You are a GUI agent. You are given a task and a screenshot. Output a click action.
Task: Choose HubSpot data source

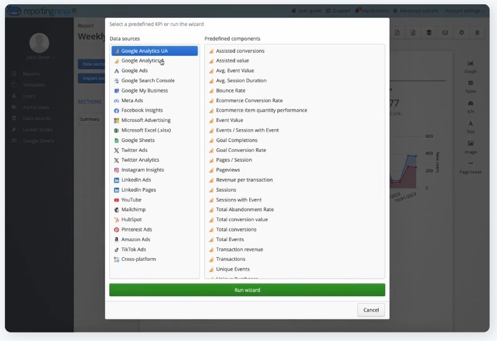click(x=155, y=220)
